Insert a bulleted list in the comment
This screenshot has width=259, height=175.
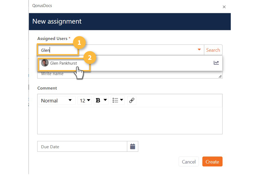[115, 100]
